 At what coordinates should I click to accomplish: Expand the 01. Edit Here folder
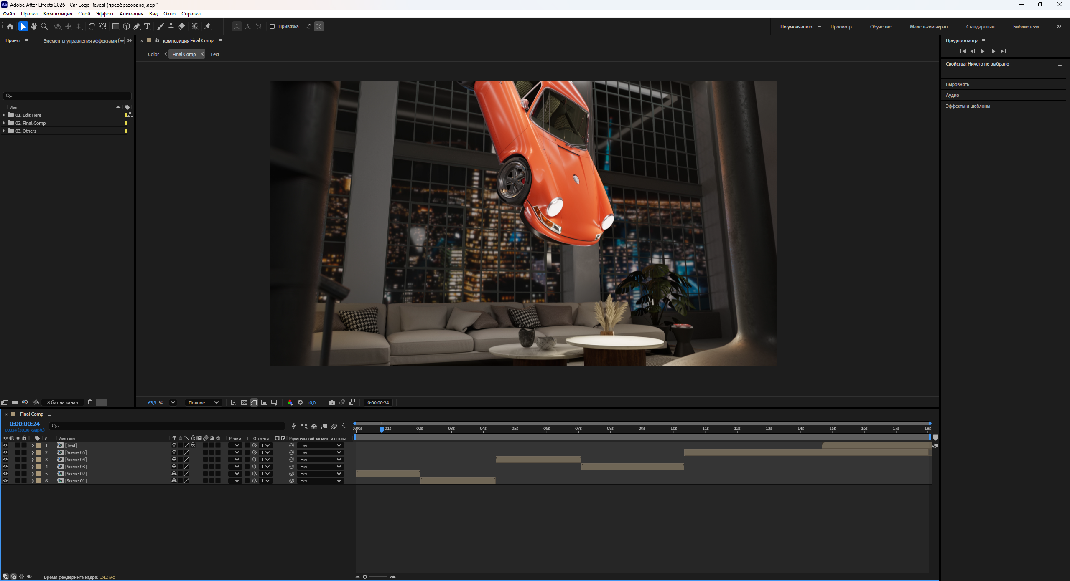click(4, 115)
